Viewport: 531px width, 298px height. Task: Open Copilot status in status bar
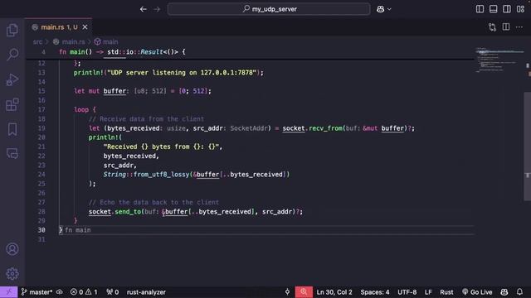(x=504, y=292)
